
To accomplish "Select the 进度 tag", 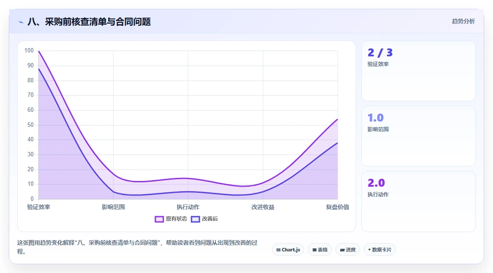I will click(348, 250).
